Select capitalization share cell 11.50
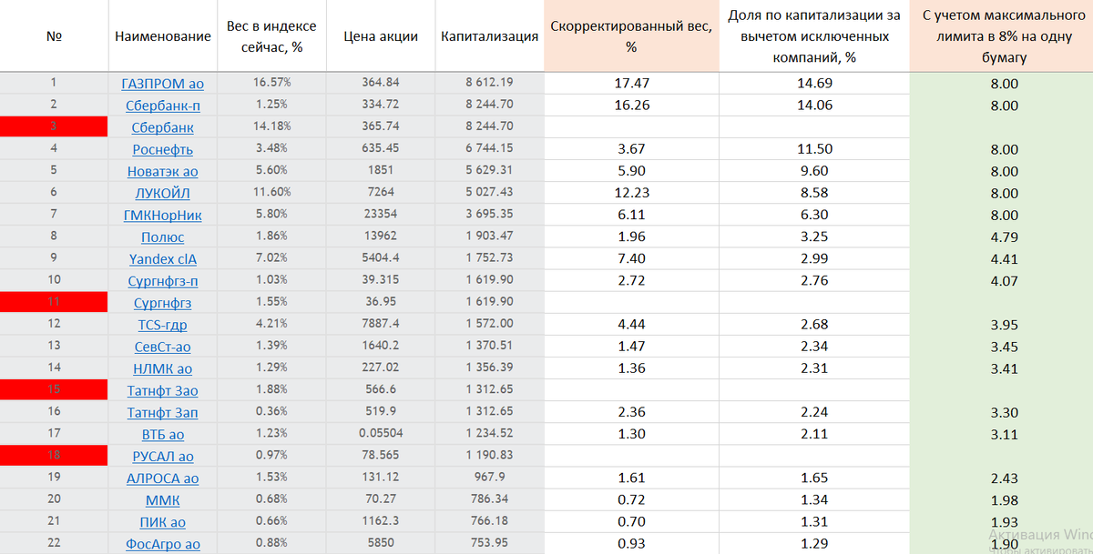 pyautogui.click(x=814, y=149)
